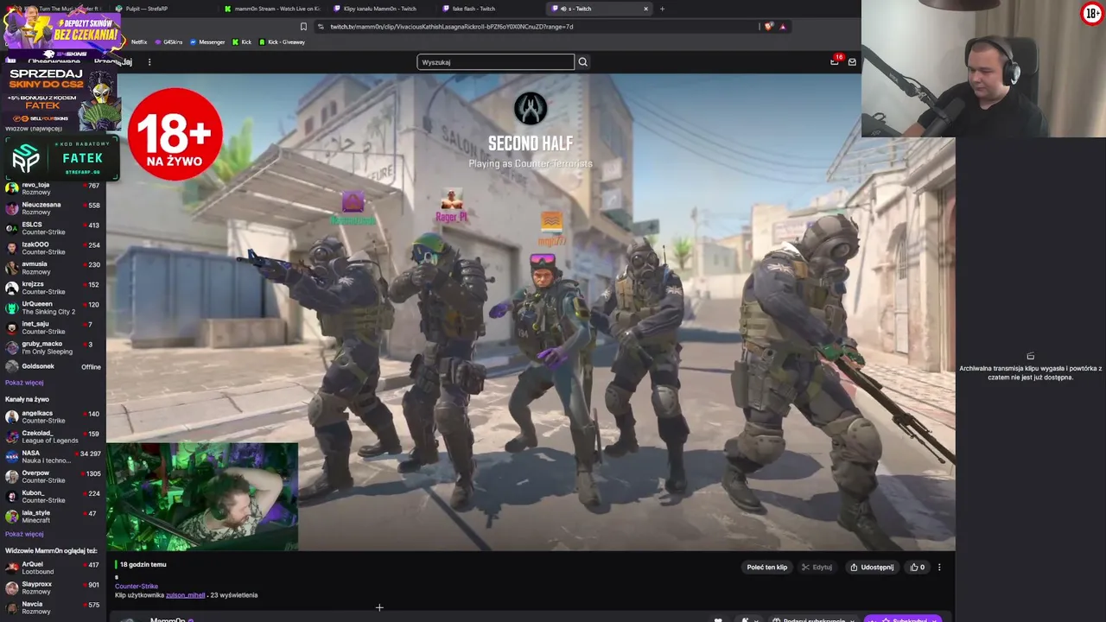Image resolution: width=1106 pixels, height=622 pixels.
Task: Click the FATEK discount code banner
Action: 60,158
